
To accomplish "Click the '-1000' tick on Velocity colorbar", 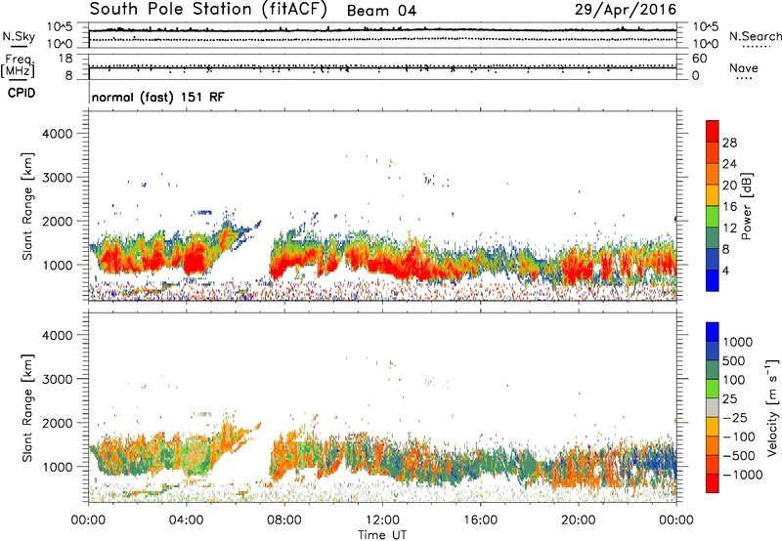I will pos(743,475).
